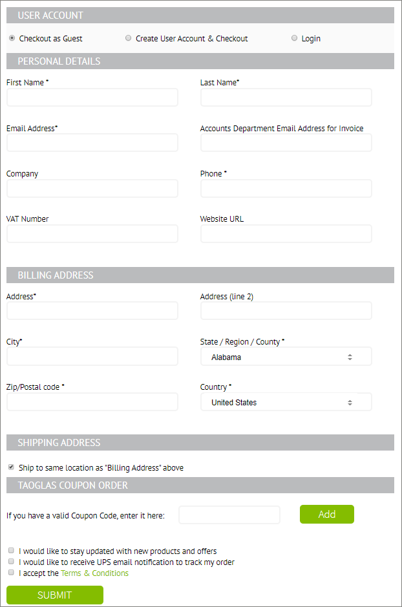Select the Checkout as Guest option
402x607 pixels.
[x=12, y=38]
